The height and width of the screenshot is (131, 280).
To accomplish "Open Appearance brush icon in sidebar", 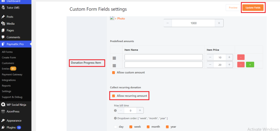I will 3,121.
